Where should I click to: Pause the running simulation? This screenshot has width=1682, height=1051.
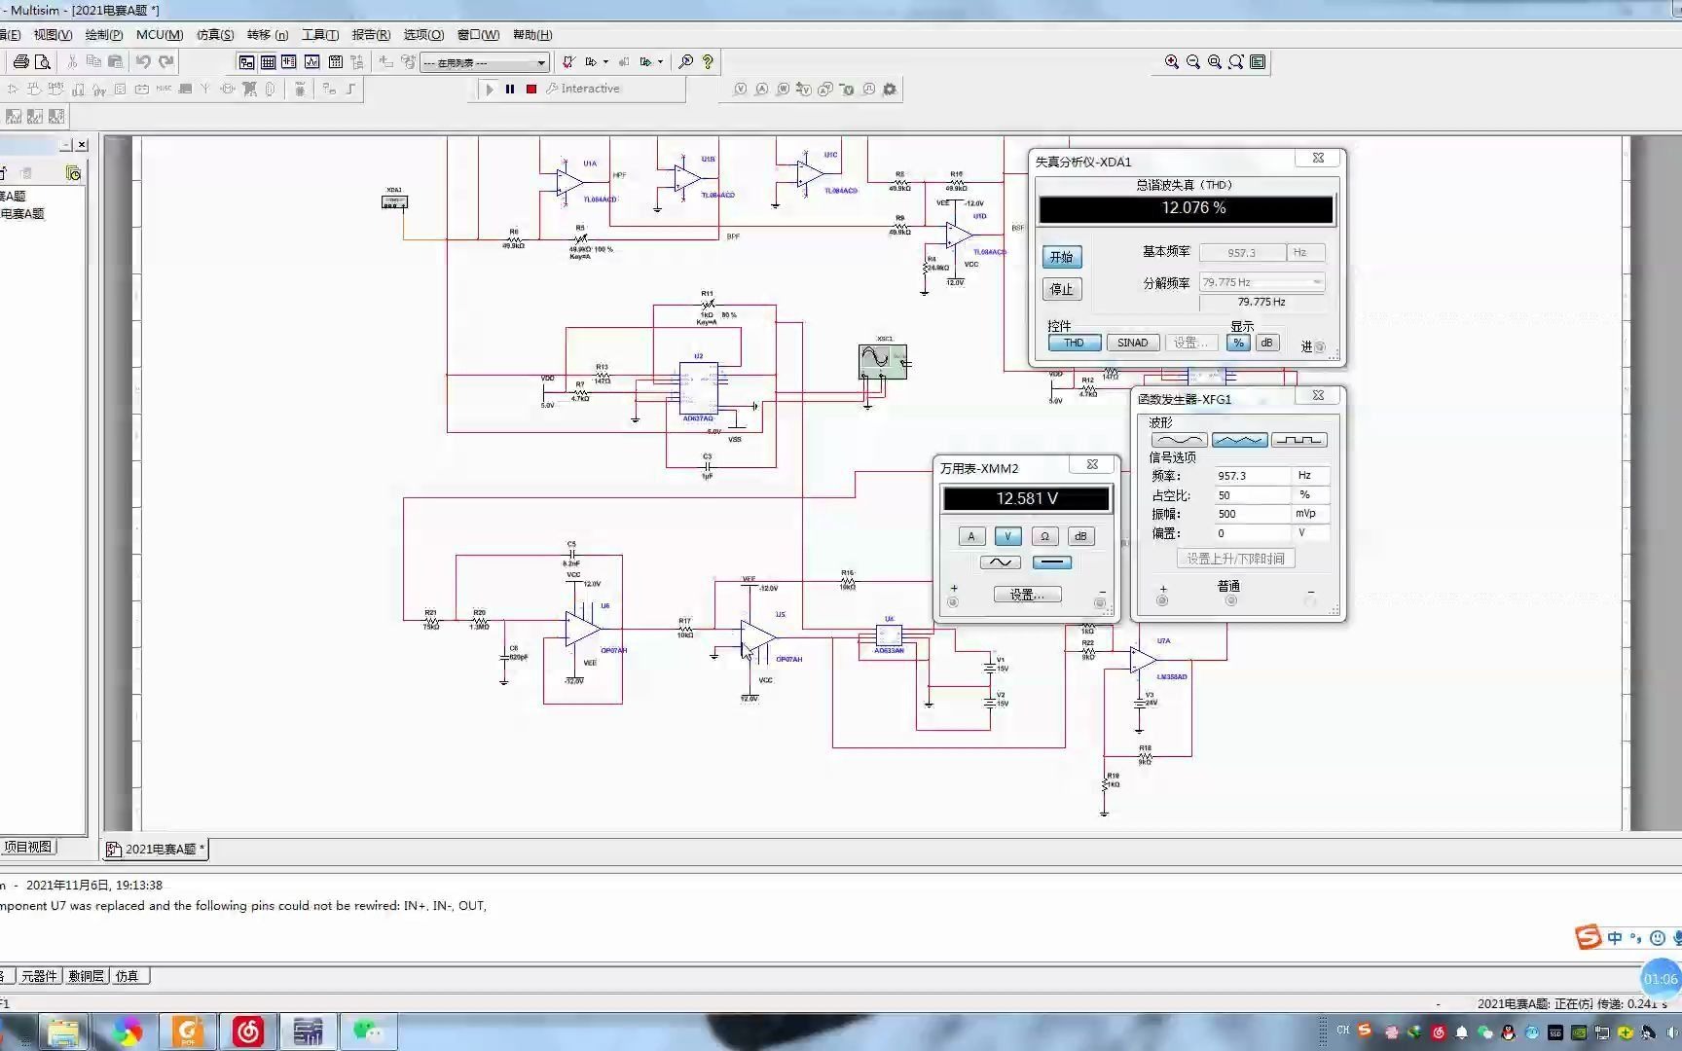click(x=509, y=89)
